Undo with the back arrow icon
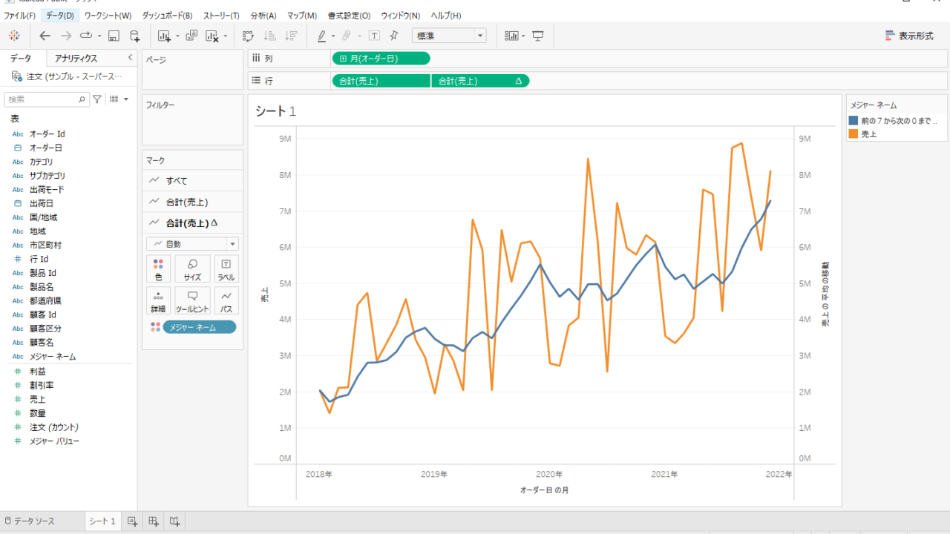This screenshot has width=950, height=534. tap(45, 36)
